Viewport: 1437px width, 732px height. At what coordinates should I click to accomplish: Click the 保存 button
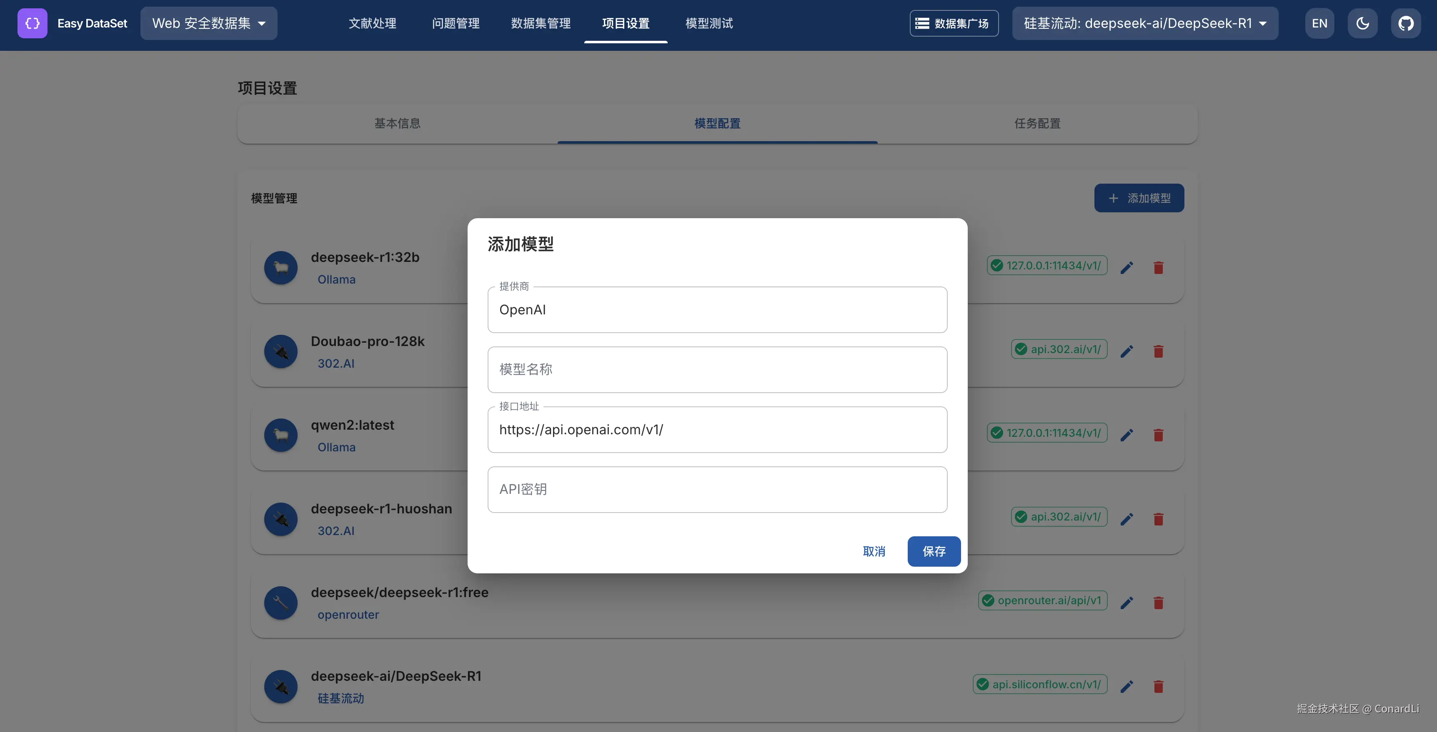(933, 551)
